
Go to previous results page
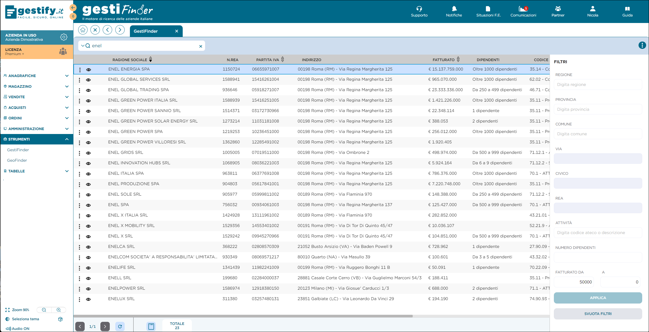click(80, 327)
